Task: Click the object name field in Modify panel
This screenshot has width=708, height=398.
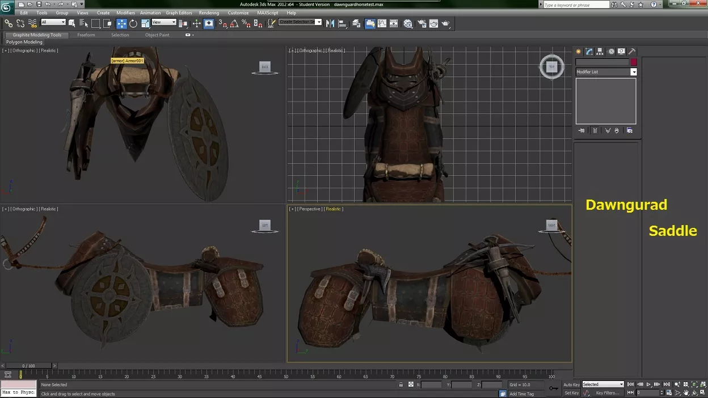Action: pyautogui.click(x=602, y=62)
